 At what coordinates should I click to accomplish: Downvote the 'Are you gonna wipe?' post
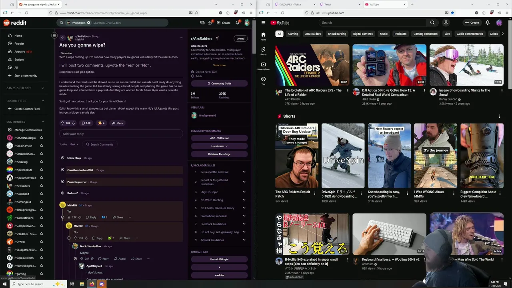click(x=73, y=123)
